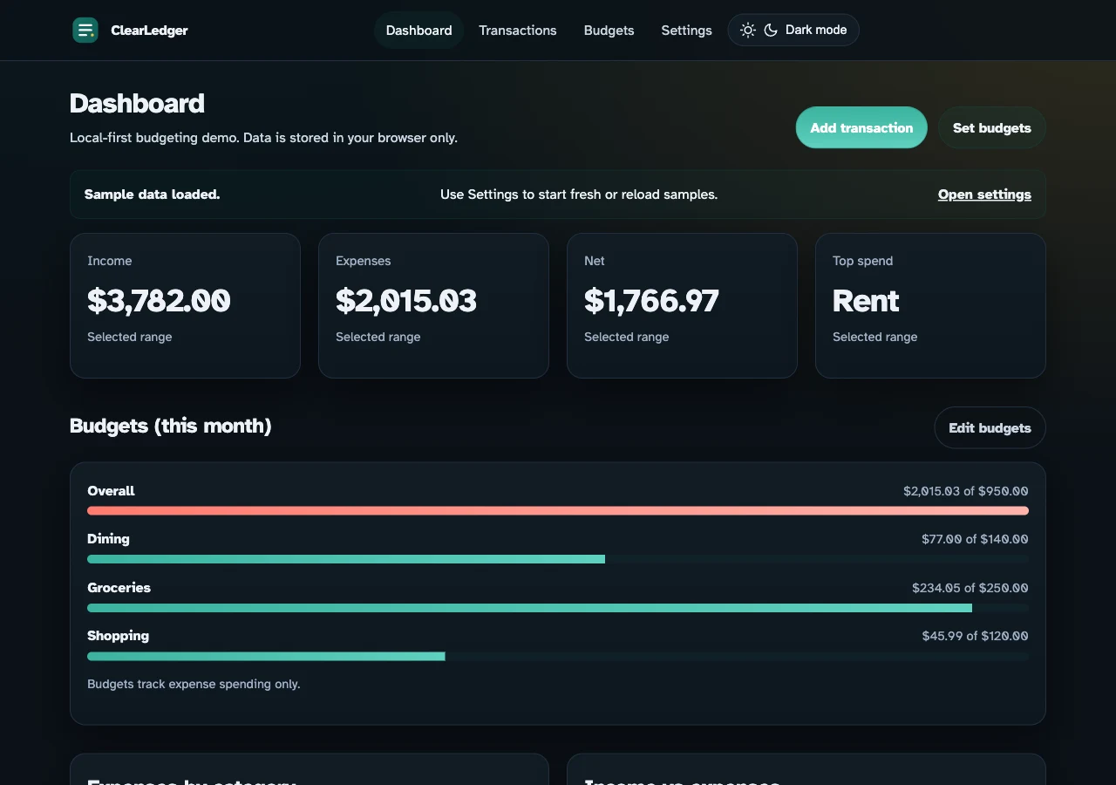This screenshot has height=785, width=1116.
Task: Click the 'Groceries' budget label
Action: click(119, 588)
